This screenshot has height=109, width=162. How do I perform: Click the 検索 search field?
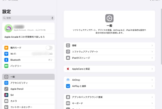pos(28,18)
